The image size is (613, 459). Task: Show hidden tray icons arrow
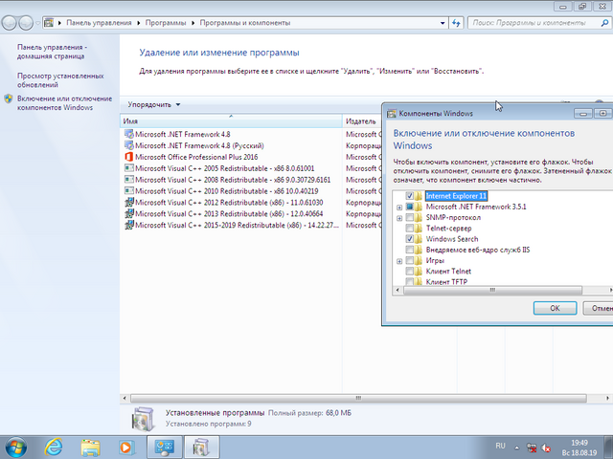tap(517, 448)
